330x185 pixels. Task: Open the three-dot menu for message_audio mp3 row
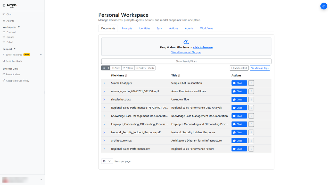pos(251,91)
